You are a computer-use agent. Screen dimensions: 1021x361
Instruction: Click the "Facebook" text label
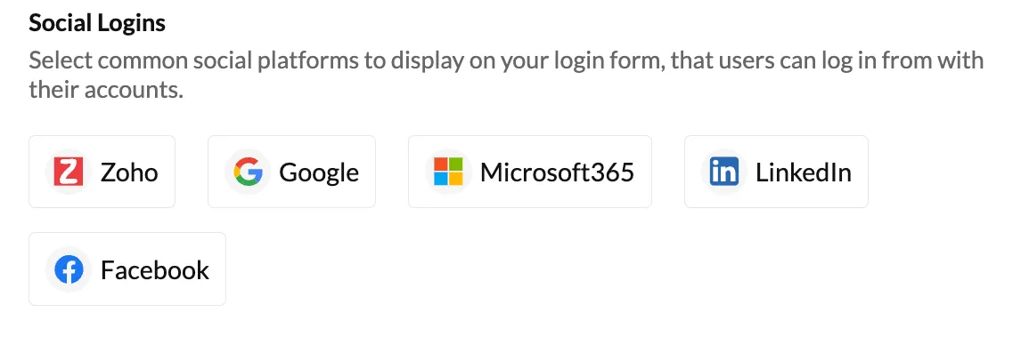click(155, 270)
